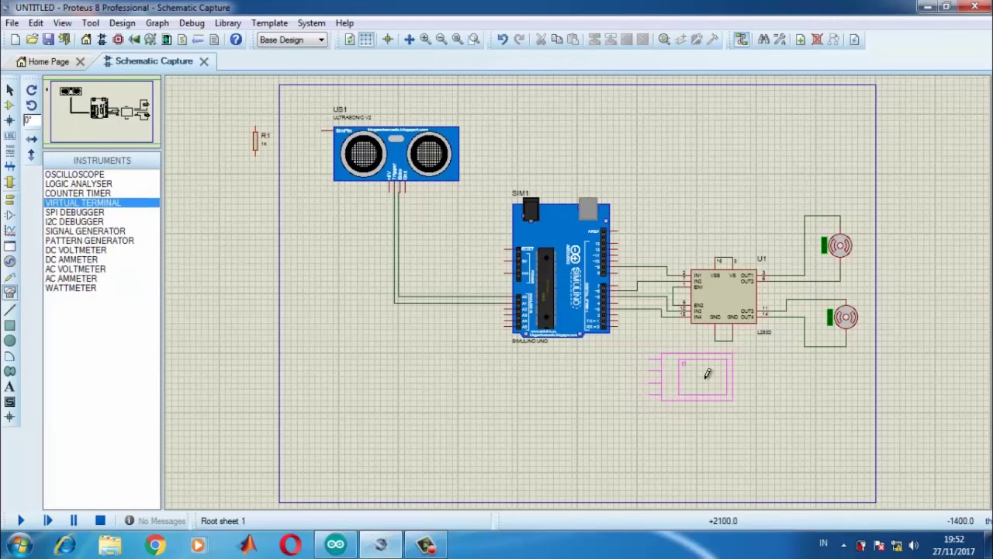Click the ultrasonic sensor component US1

tap(396, 154)
